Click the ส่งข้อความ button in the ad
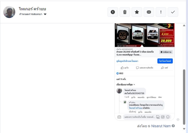The image size is (188, 133). [166, 52]
